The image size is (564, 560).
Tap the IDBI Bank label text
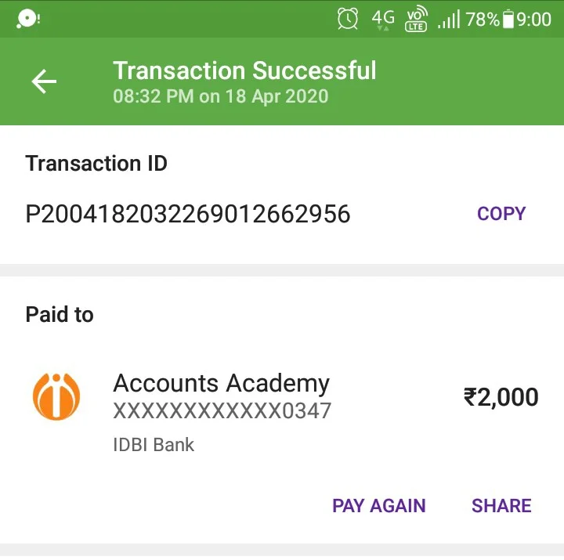[x=154, y=445]
